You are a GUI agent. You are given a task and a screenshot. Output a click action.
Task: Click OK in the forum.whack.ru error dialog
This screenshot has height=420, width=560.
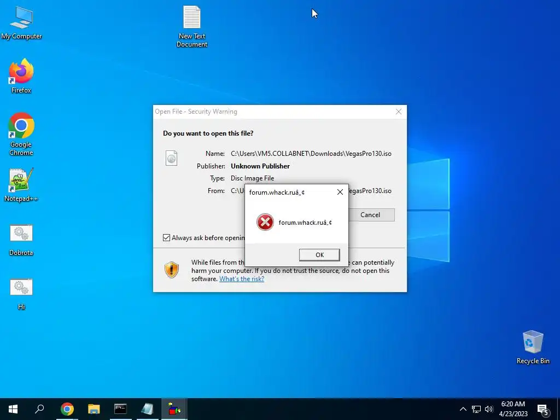pos(319,255)
